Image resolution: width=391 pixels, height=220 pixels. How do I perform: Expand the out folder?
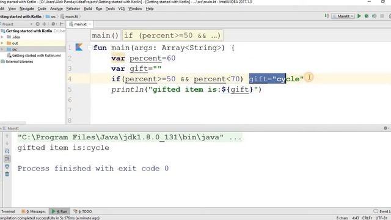pos(2,43)
